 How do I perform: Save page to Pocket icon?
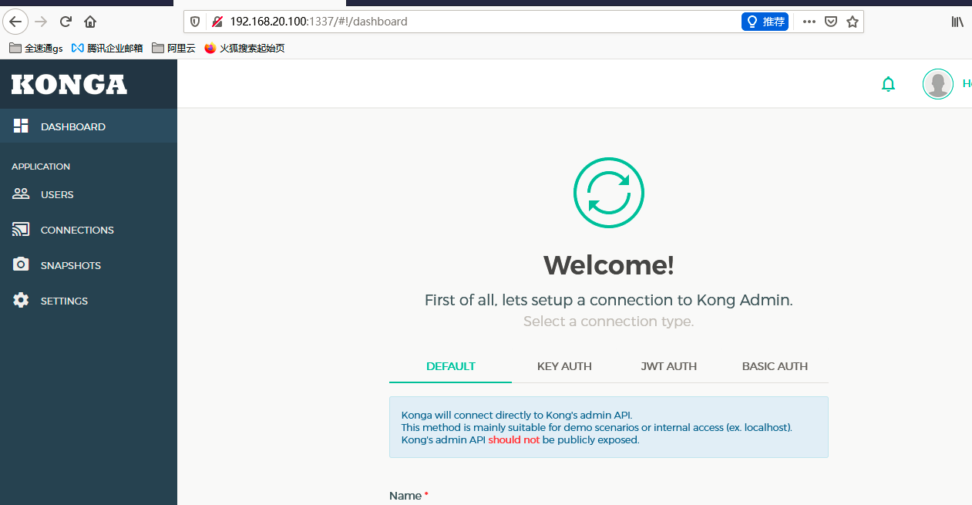tap(831, 22)
